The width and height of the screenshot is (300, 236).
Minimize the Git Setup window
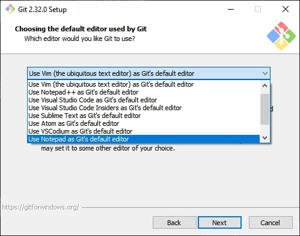point(231,9)
